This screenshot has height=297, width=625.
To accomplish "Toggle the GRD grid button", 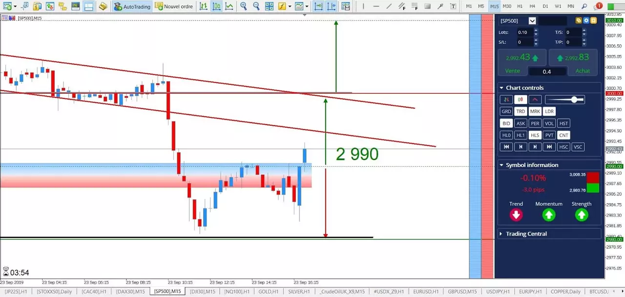I will click(506, 111).
